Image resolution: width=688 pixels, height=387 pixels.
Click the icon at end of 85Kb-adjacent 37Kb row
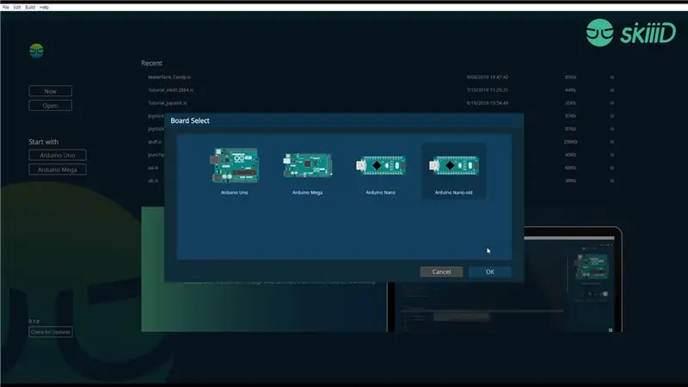(611, 116)
